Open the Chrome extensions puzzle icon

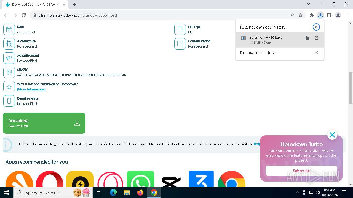312,15
